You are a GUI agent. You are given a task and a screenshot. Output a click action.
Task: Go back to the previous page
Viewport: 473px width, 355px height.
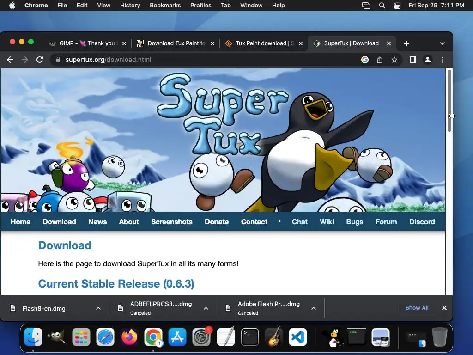[x=10, y=60]
